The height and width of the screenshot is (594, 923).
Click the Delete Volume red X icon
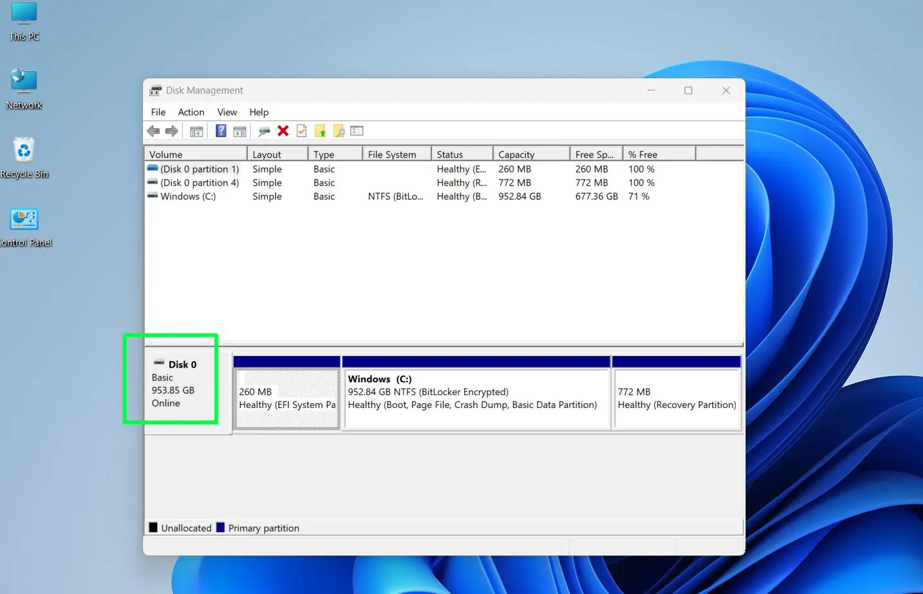[283, 131]
